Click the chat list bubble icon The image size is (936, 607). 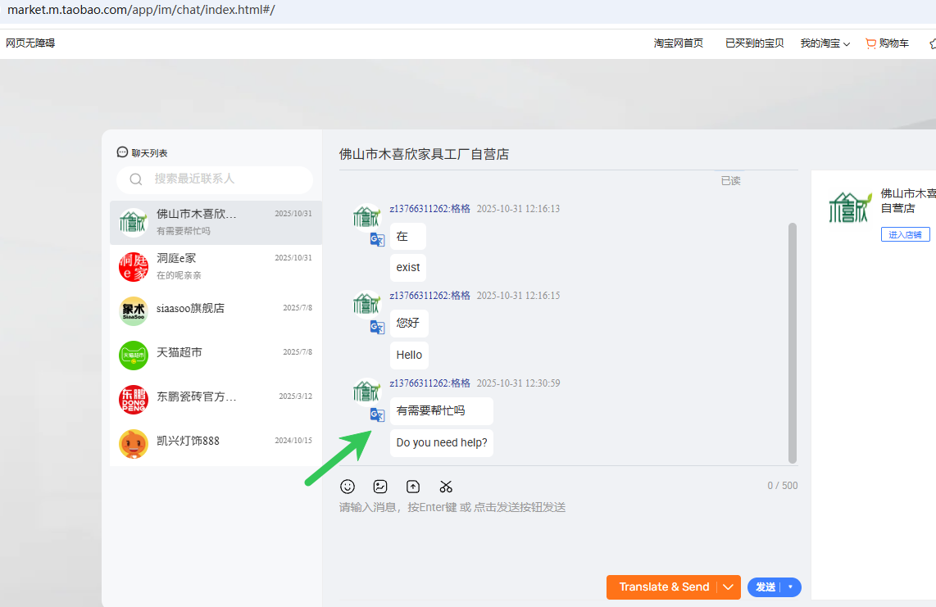(x=122, y=152)
